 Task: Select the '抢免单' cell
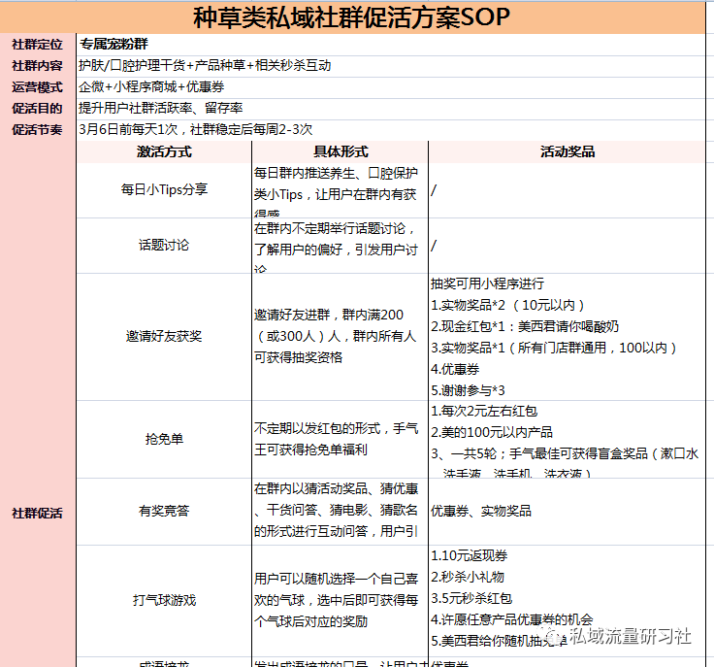coord(164,439)
